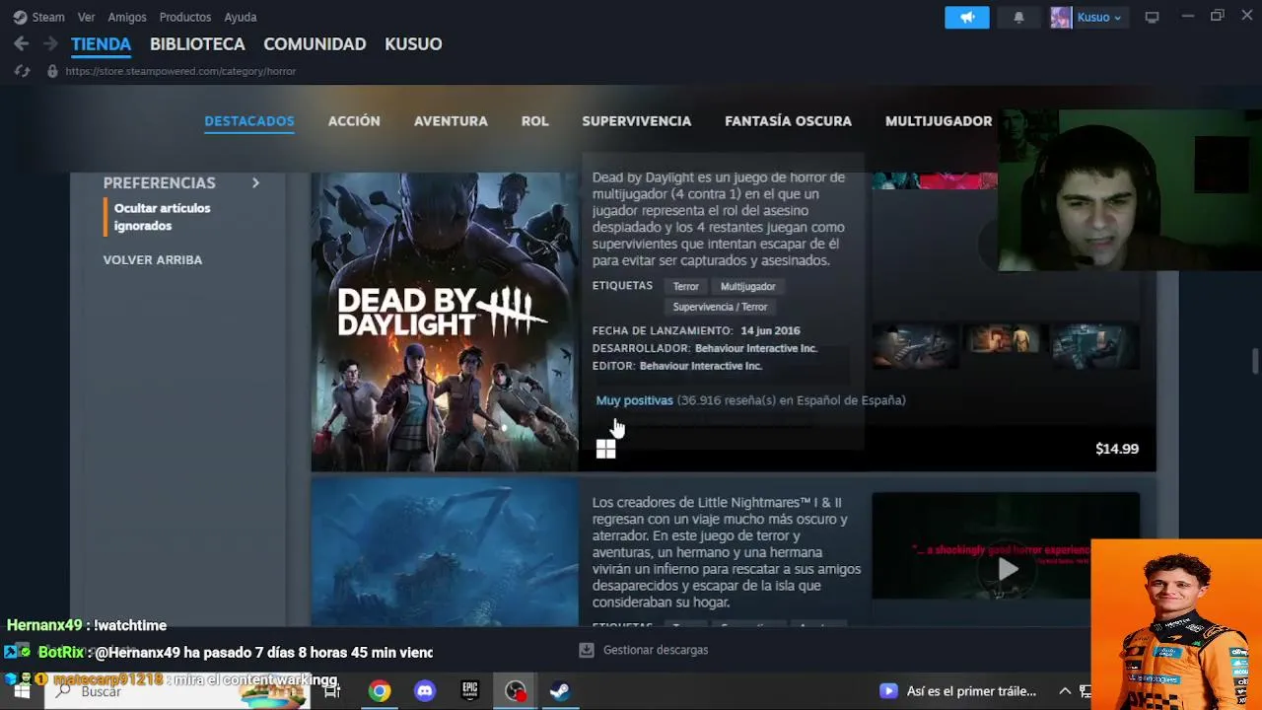
Task: Expand the PREFERENCIAS chevron
Action: click(255, 182)
